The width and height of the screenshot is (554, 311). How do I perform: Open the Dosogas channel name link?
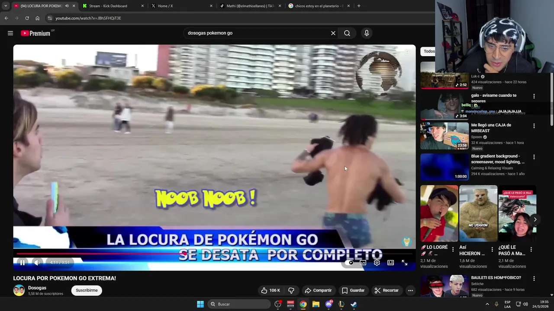[x=37, y=288]
